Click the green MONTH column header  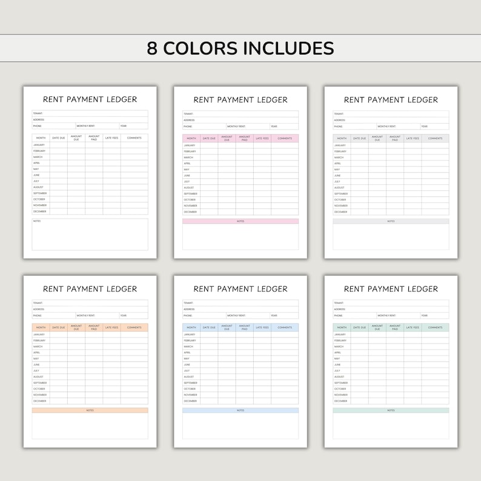(342, 327)
